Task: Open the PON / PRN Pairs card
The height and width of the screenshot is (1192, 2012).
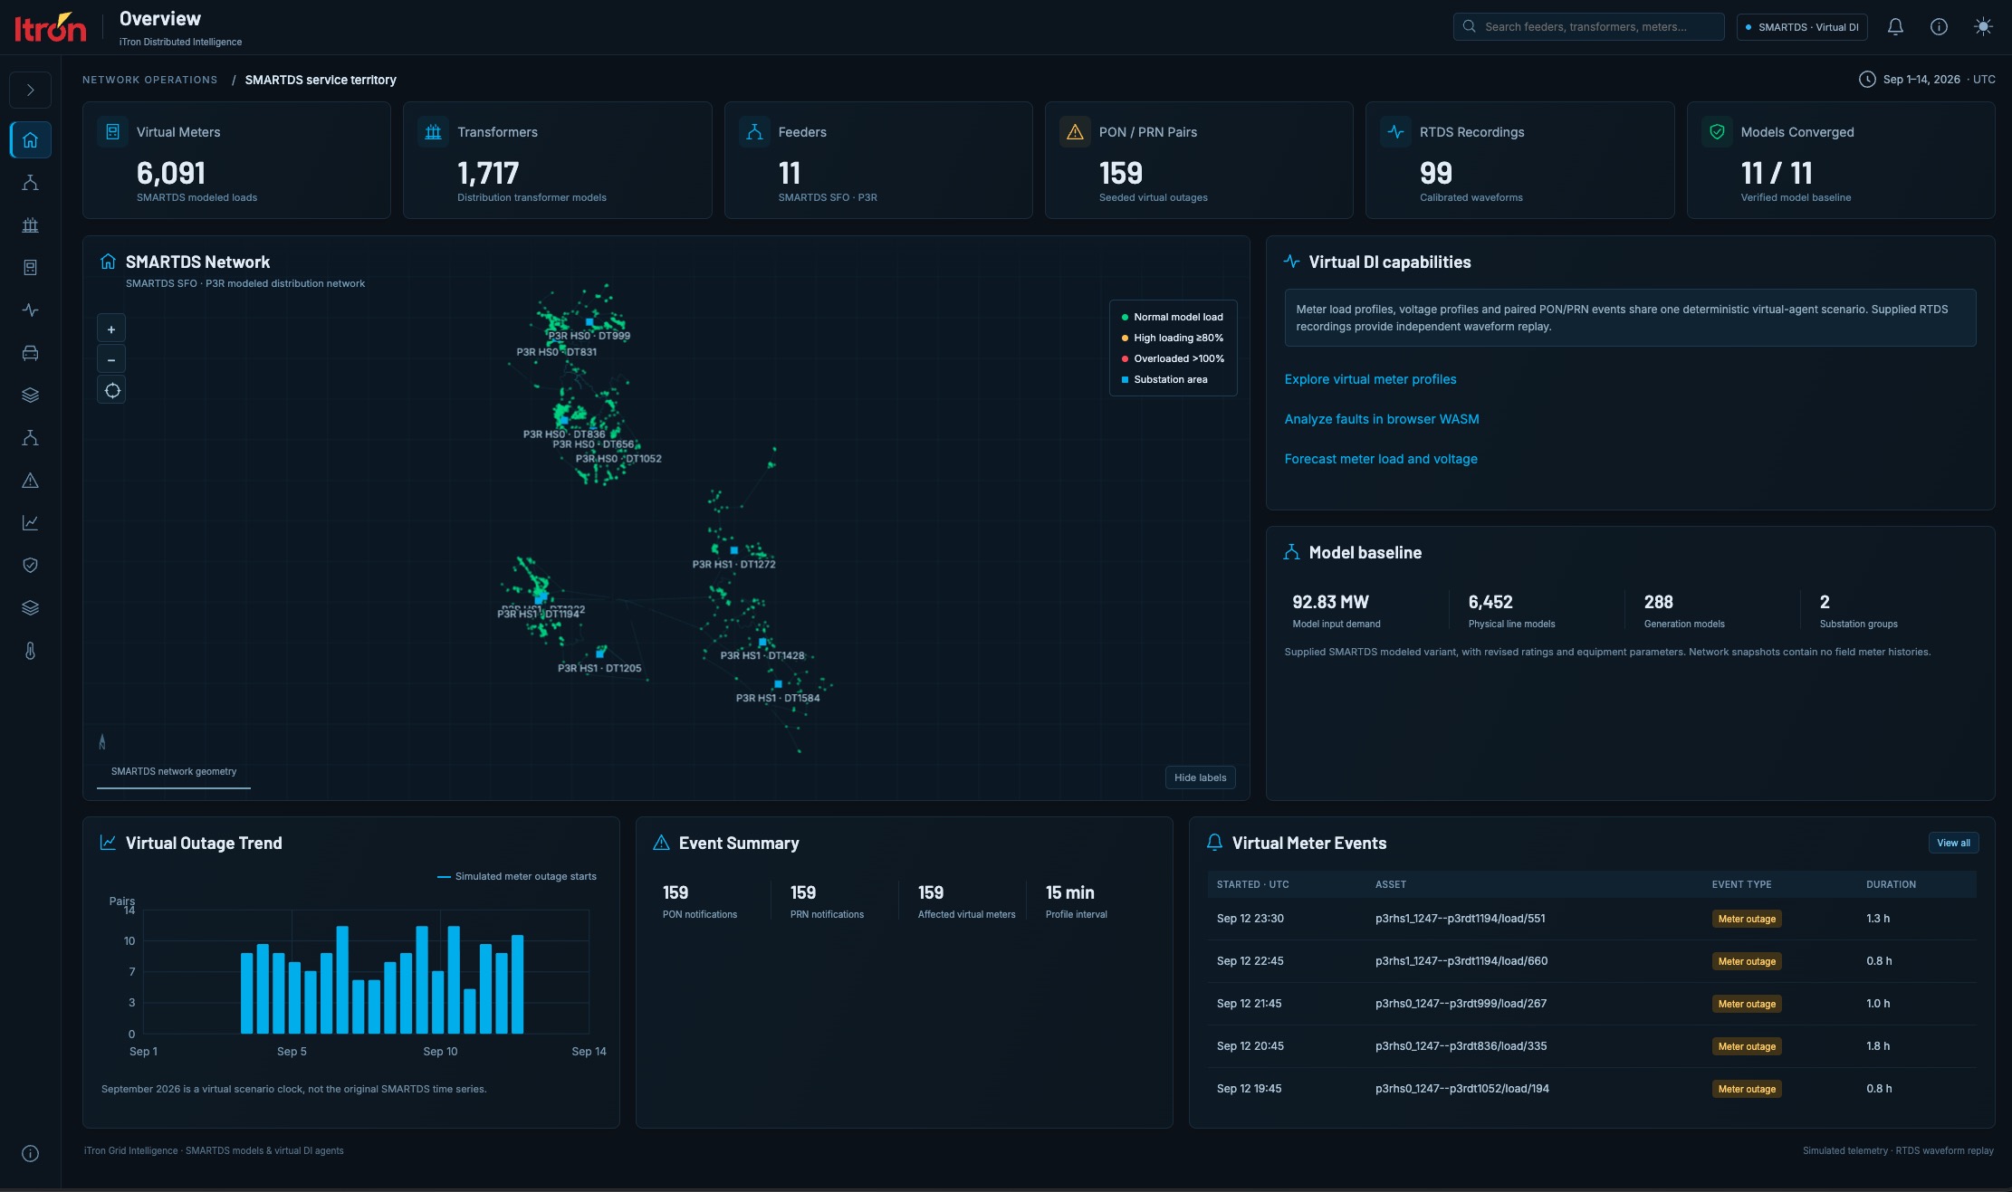Action: click(x=1199, y=160)
